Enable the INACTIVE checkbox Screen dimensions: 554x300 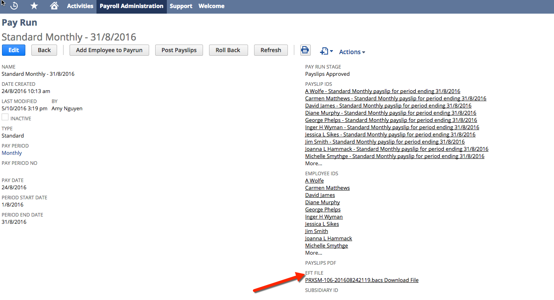4,116
